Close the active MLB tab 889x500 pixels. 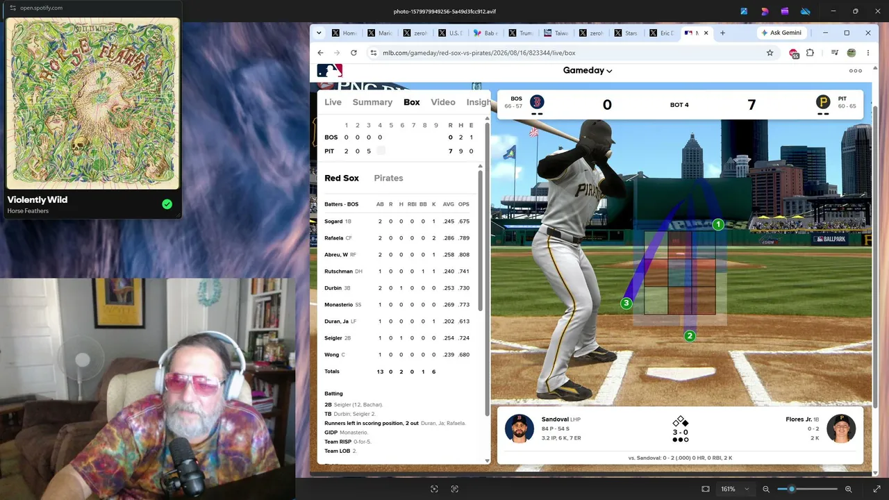pos(706,33)
